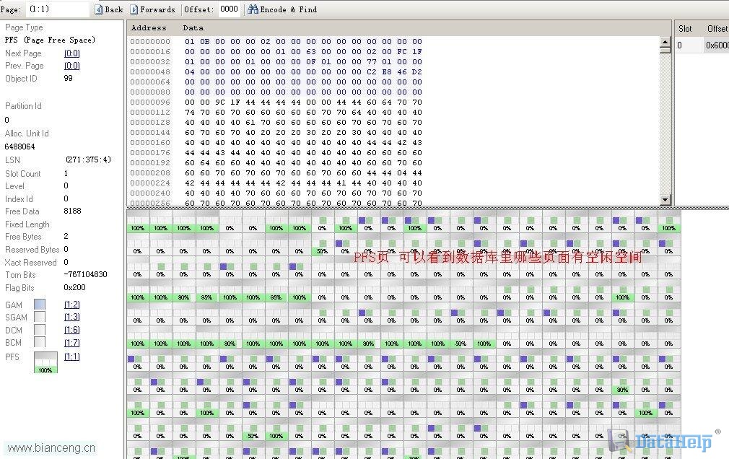This screenshot has width=729, height=459.
Task: Click the blue GAM status swatch
Action: tap(40, 305)
